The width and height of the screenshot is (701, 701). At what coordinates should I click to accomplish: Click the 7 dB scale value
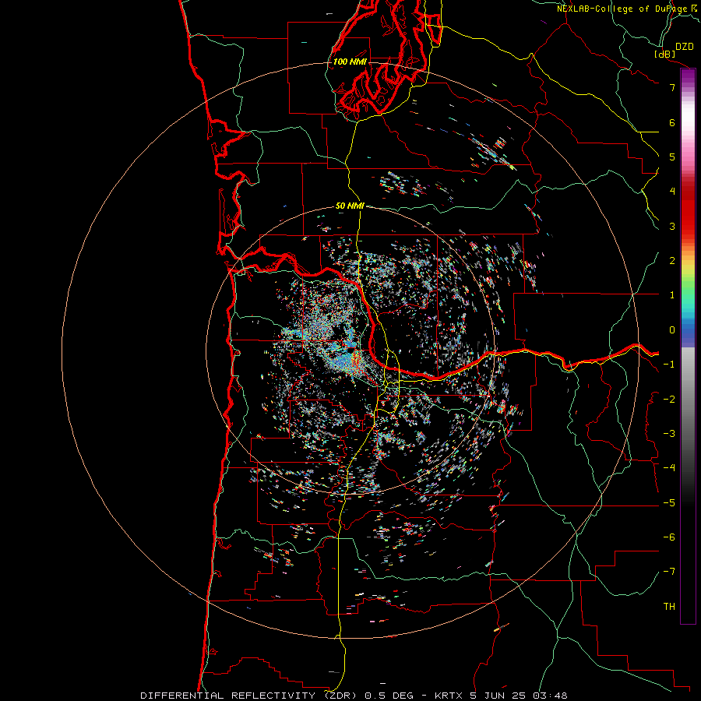[672, 87]
